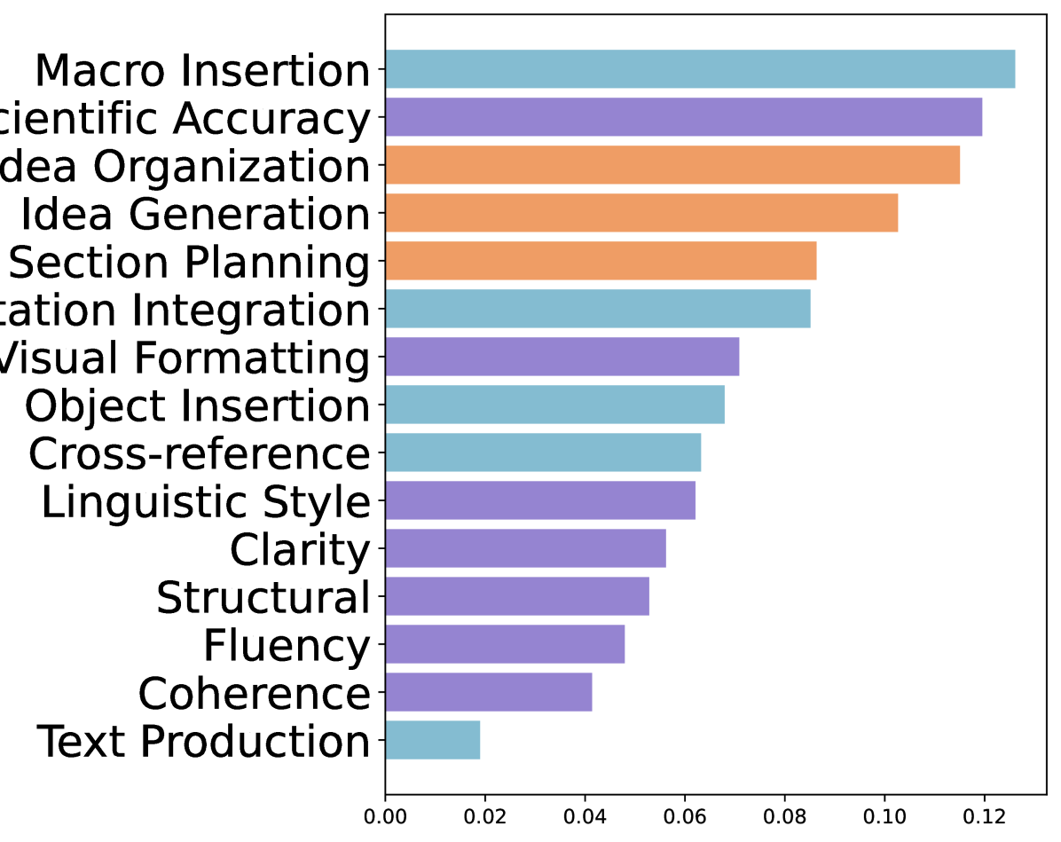Click the Fluency bar
This screenshot has width=1061, height=842.
[505, 644]
